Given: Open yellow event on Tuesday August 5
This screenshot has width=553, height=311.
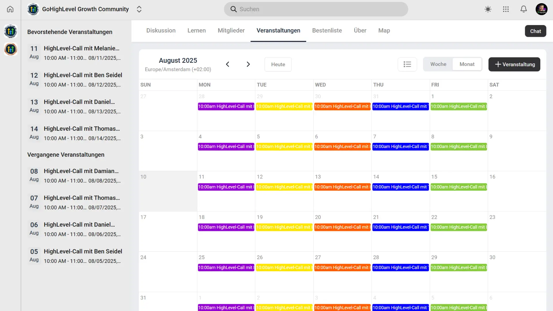Looking at the screenshot, I should coord(284,147).
